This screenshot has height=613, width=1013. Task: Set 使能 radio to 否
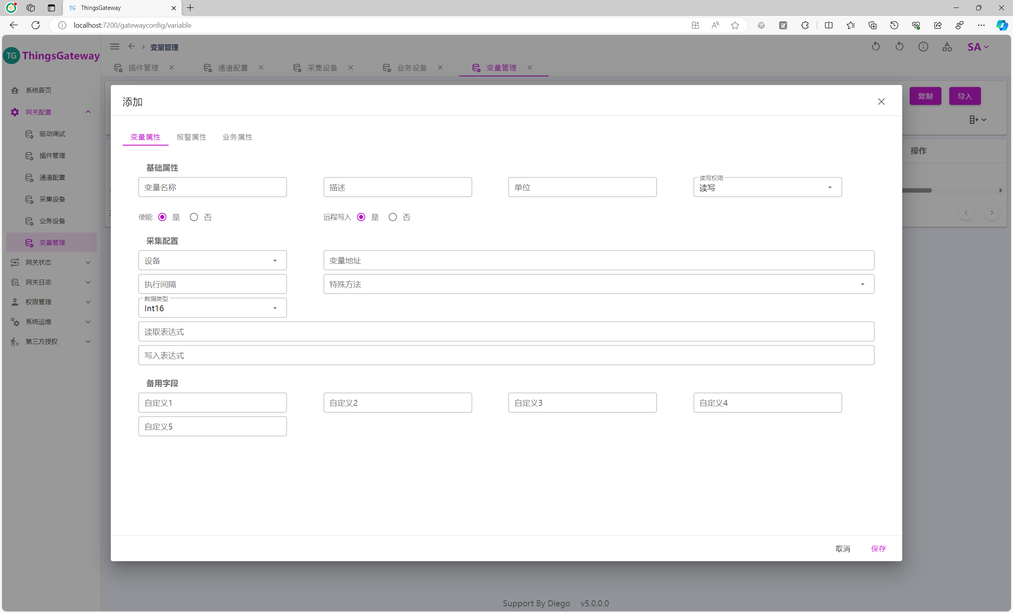coord(193,217)
